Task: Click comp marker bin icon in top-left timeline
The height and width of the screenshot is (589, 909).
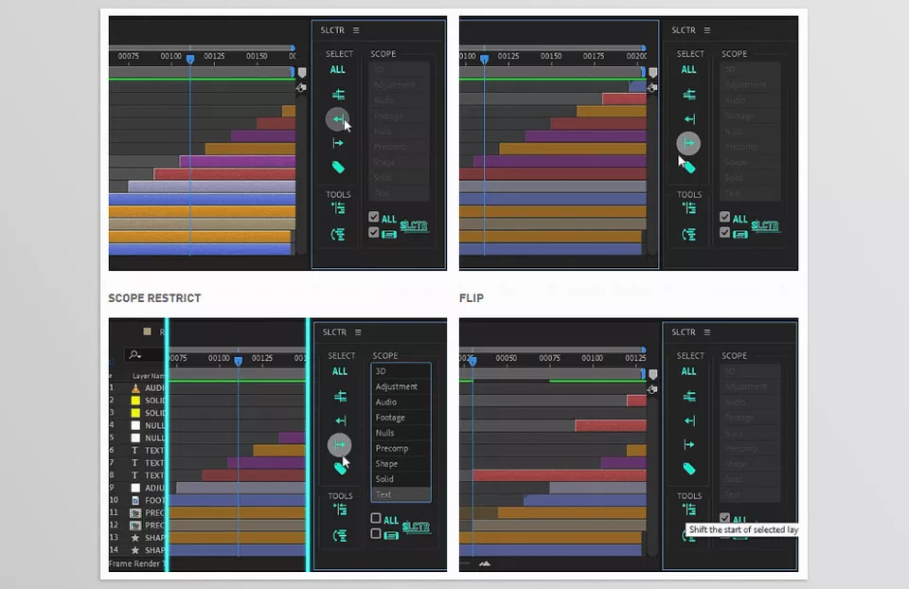Action: coord(301,73)
